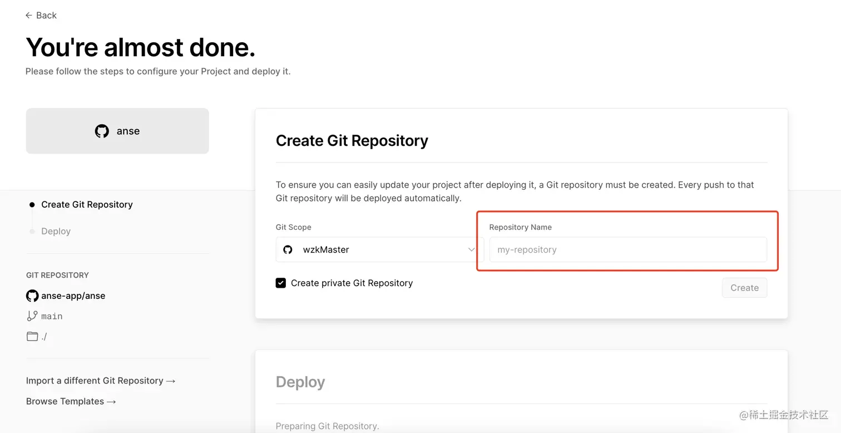The width and height of the screenshot is (841, 433).
Task: Click the Git Scope chevron arrow
Action: pyautogui.click(x=471, y=250)
